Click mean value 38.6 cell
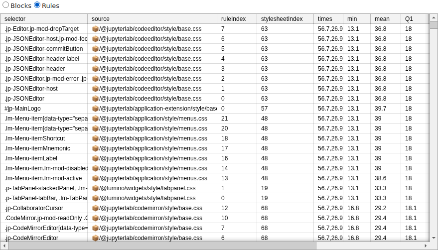Screen dimensions: 438x250 [386, 178]
